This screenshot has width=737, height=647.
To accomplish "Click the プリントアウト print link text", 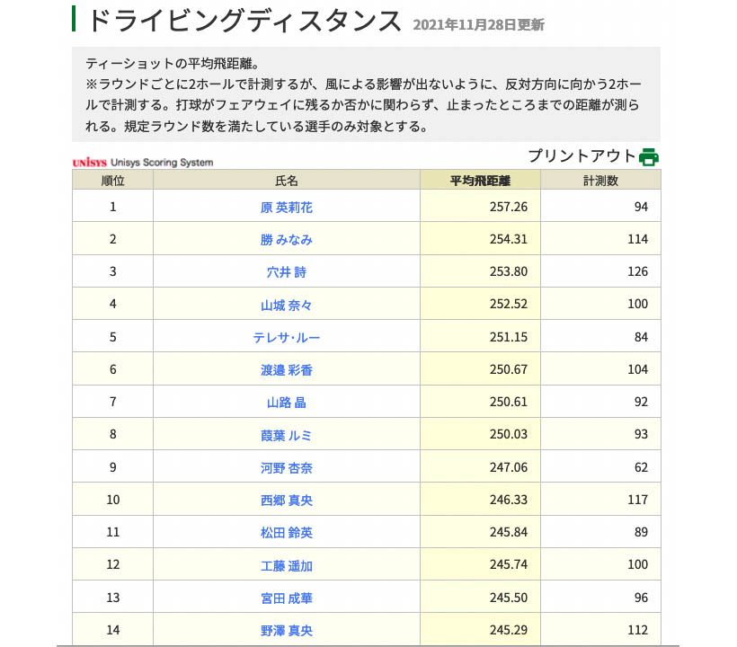I will (x=582, y=155).
